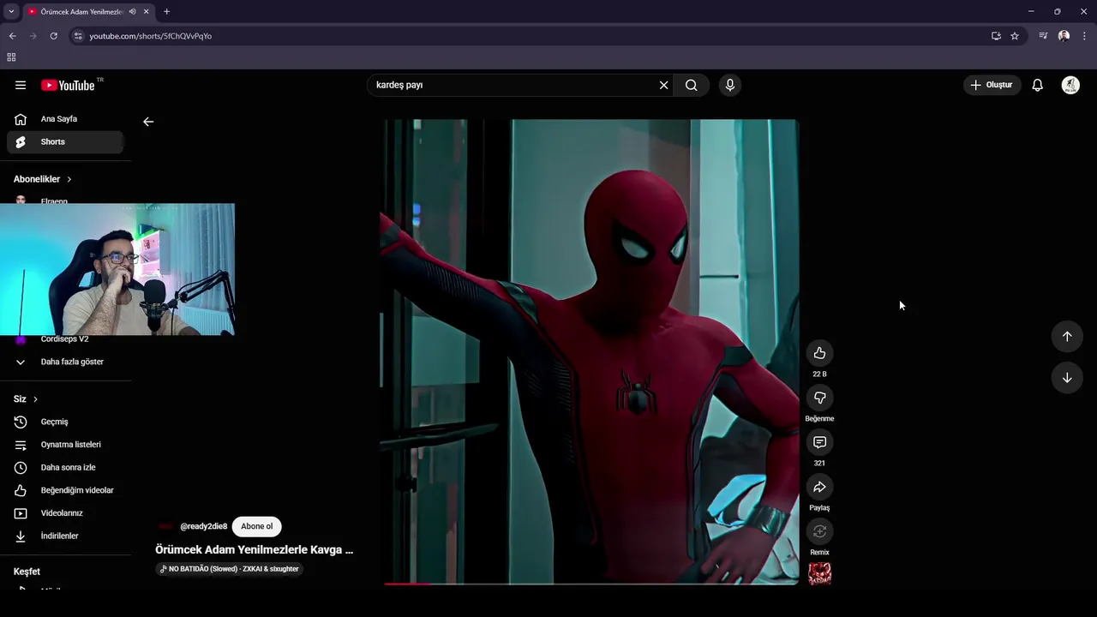Seek using the red Shorts progress bar

[591, 584]
